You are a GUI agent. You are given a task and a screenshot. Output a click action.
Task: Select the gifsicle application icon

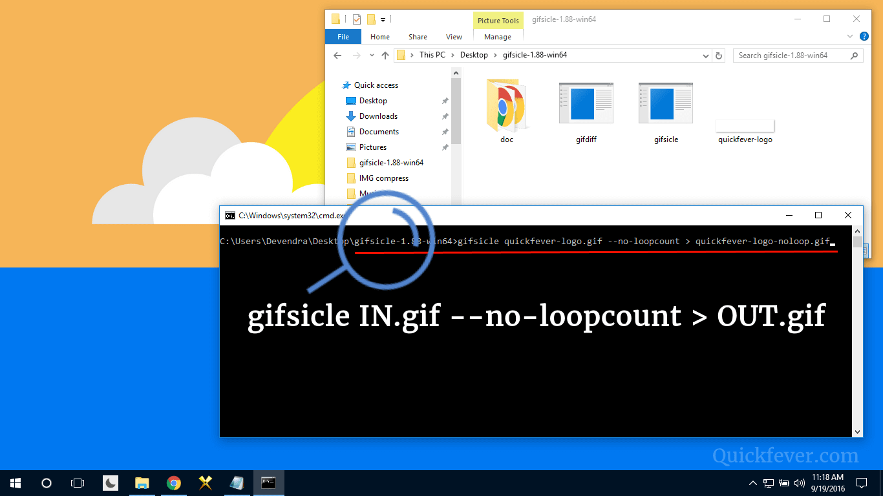665,103
